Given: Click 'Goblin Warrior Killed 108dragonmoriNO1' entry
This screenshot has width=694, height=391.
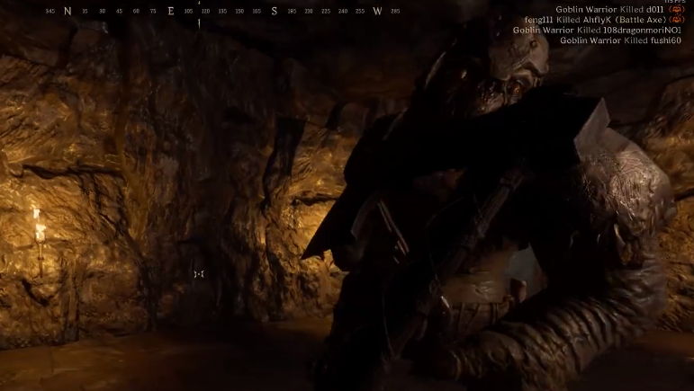Looking at the screenshot, I should point(597,30).
